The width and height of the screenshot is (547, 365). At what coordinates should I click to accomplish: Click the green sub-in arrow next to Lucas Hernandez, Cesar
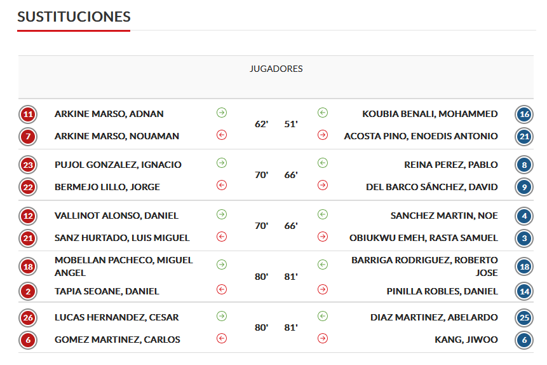point(222,317)
